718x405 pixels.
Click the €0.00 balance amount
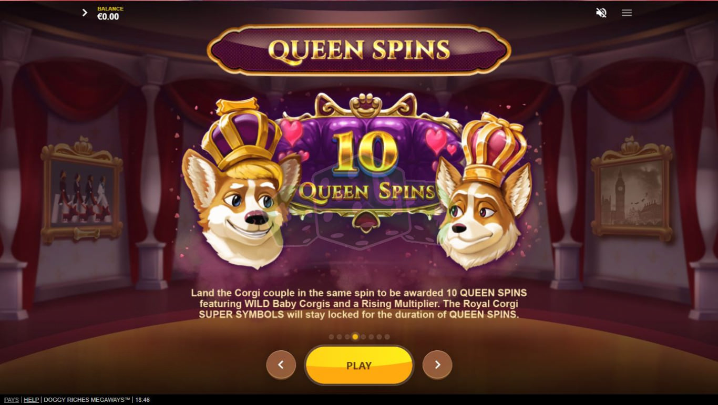point(108,17)
